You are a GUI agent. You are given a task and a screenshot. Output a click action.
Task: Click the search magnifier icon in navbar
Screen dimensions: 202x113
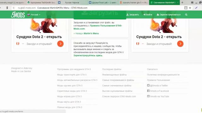point(186,15)
